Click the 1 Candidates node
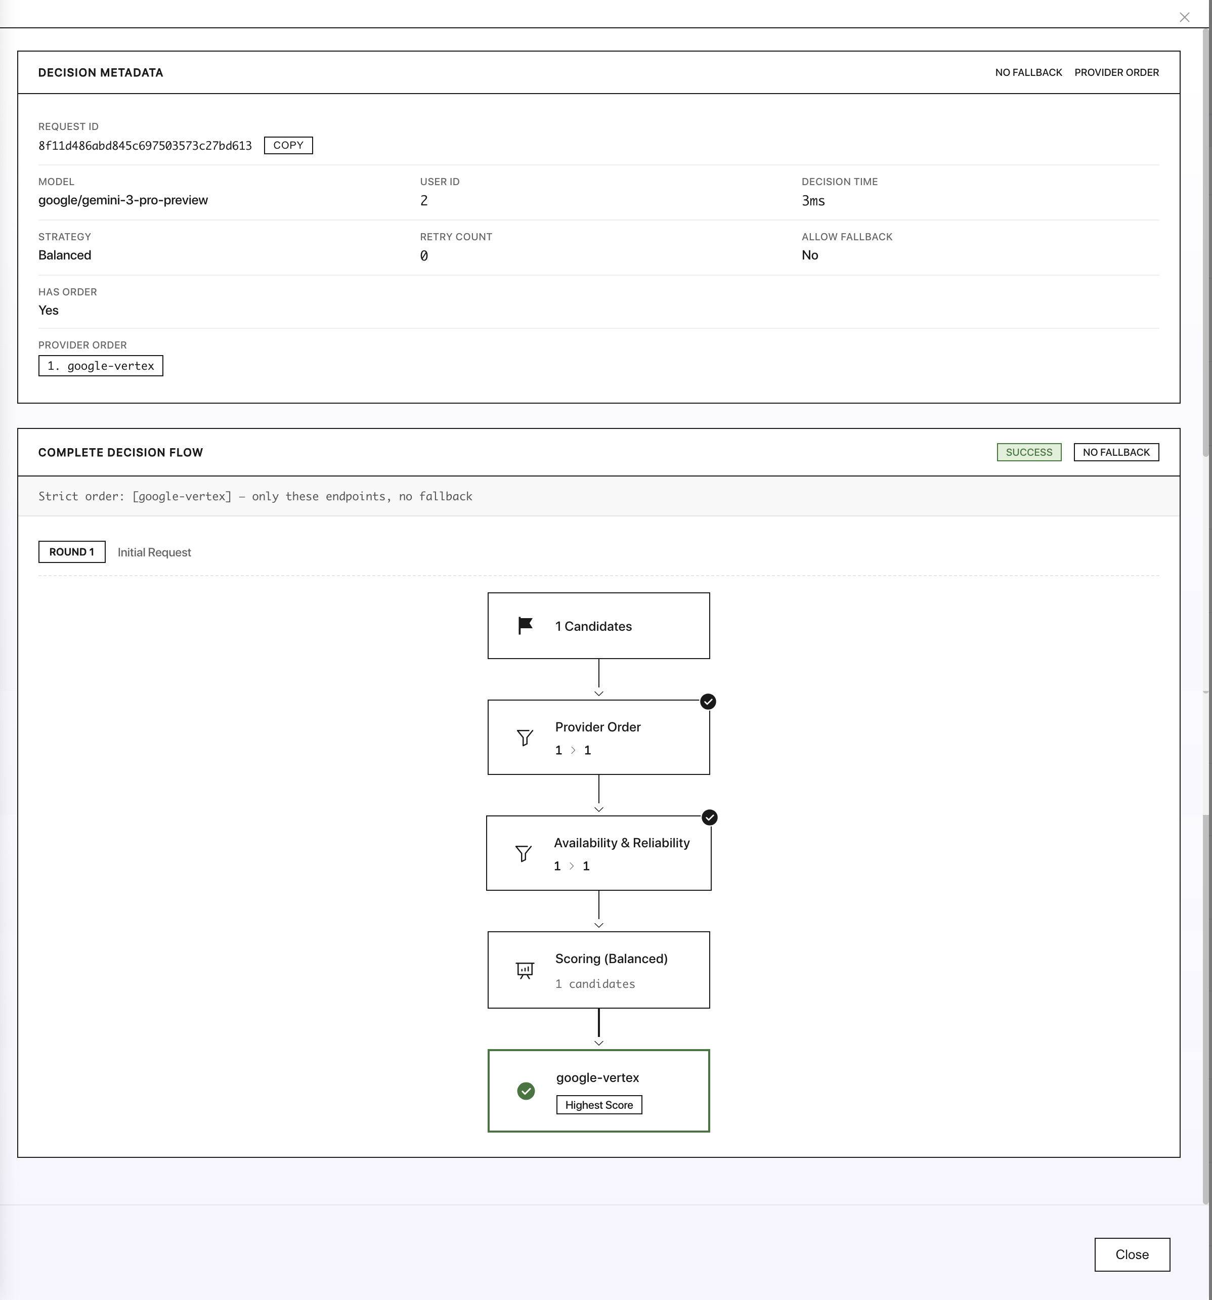1212x1300 pixels. 598,626
